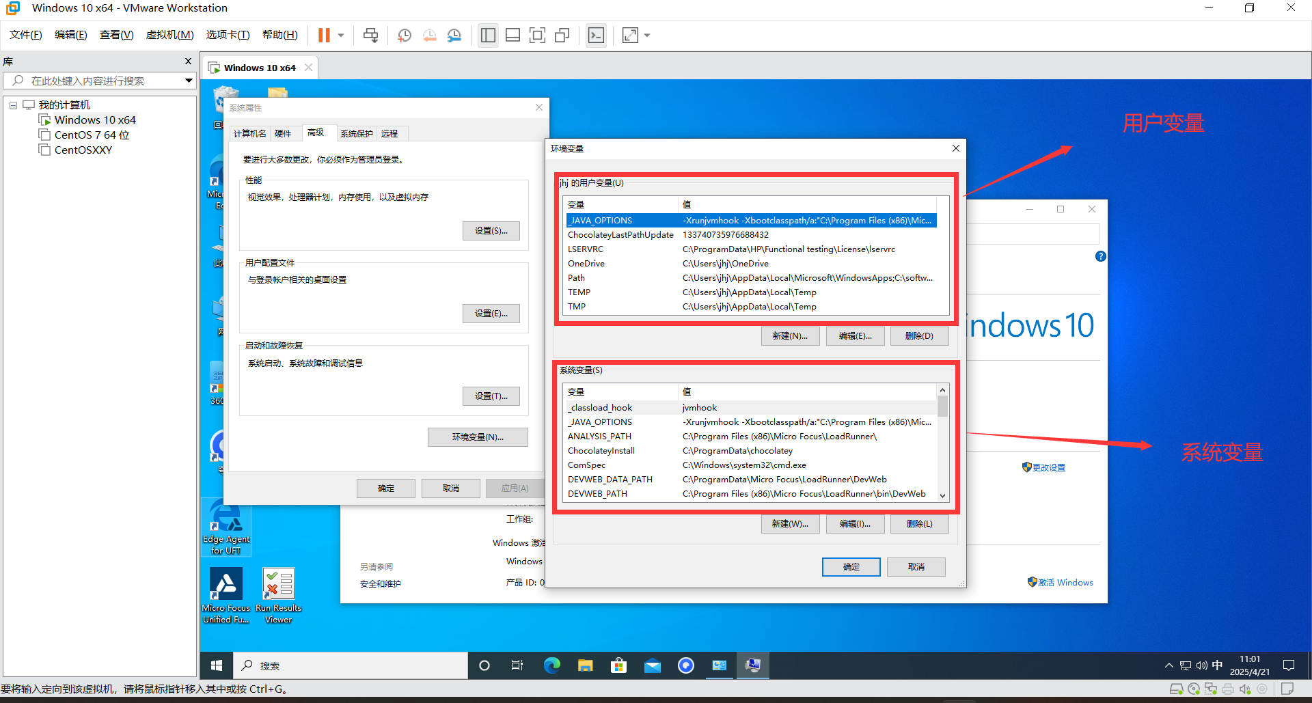Open the dropdown arrow next to pause icon
Screen dimensions: 1312x703
(x=340, y=35)
